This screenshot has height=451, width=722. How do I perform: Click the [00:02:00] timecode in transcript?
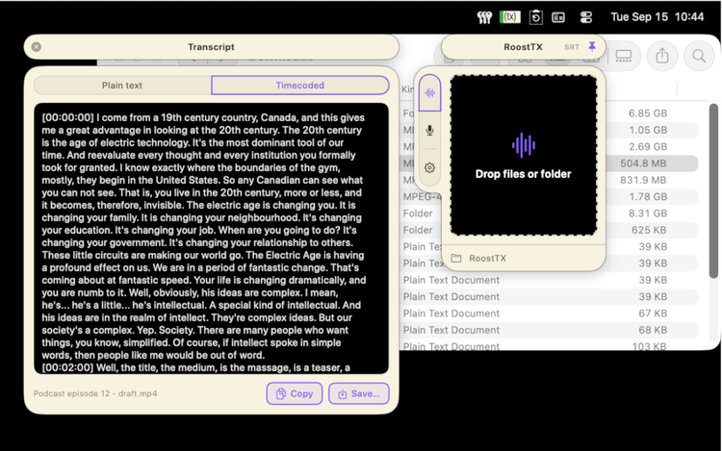(x=67, y=367)
